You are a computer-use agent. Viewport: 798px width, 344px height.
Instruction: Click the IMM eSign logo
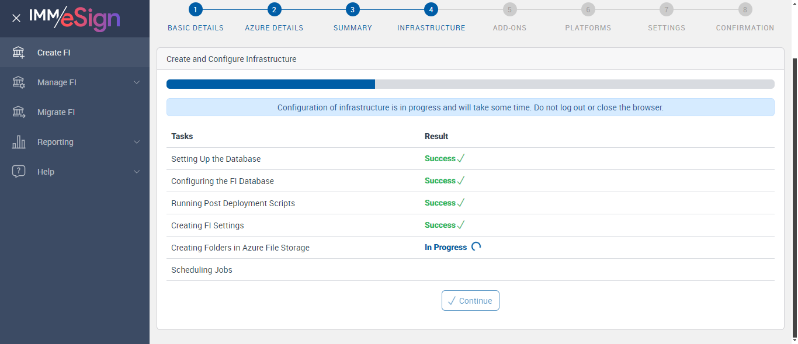point(75,18)
